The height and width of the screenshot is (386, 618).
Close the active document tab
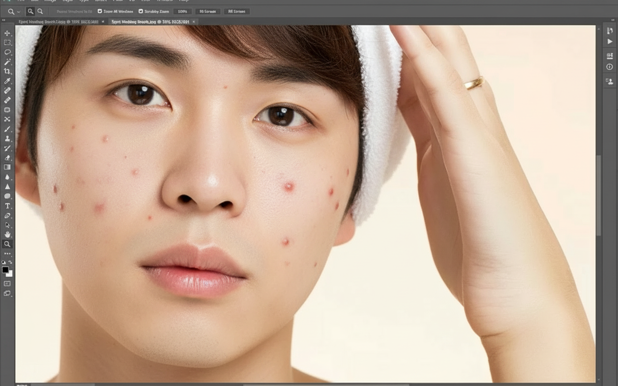click(194, 22)
